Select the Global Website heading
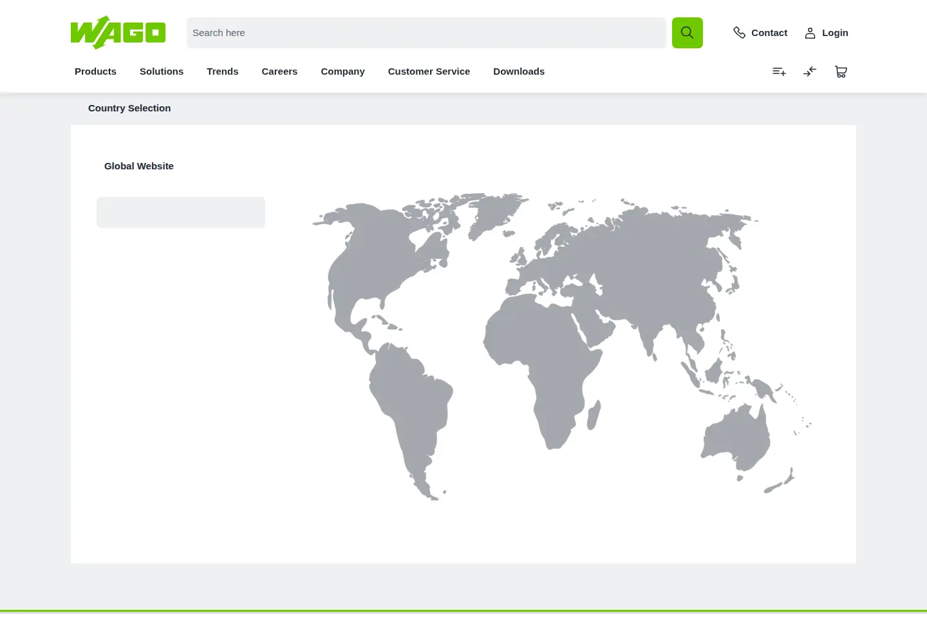This screenshot has height=644, width=927. click(x=139, y=166)
